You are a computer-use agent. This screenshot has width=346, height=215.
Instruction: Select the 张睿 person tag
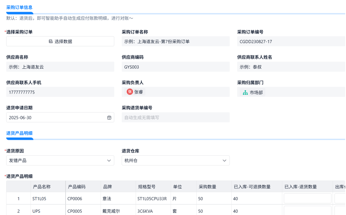pyautogui.click(x=135, y=92)
